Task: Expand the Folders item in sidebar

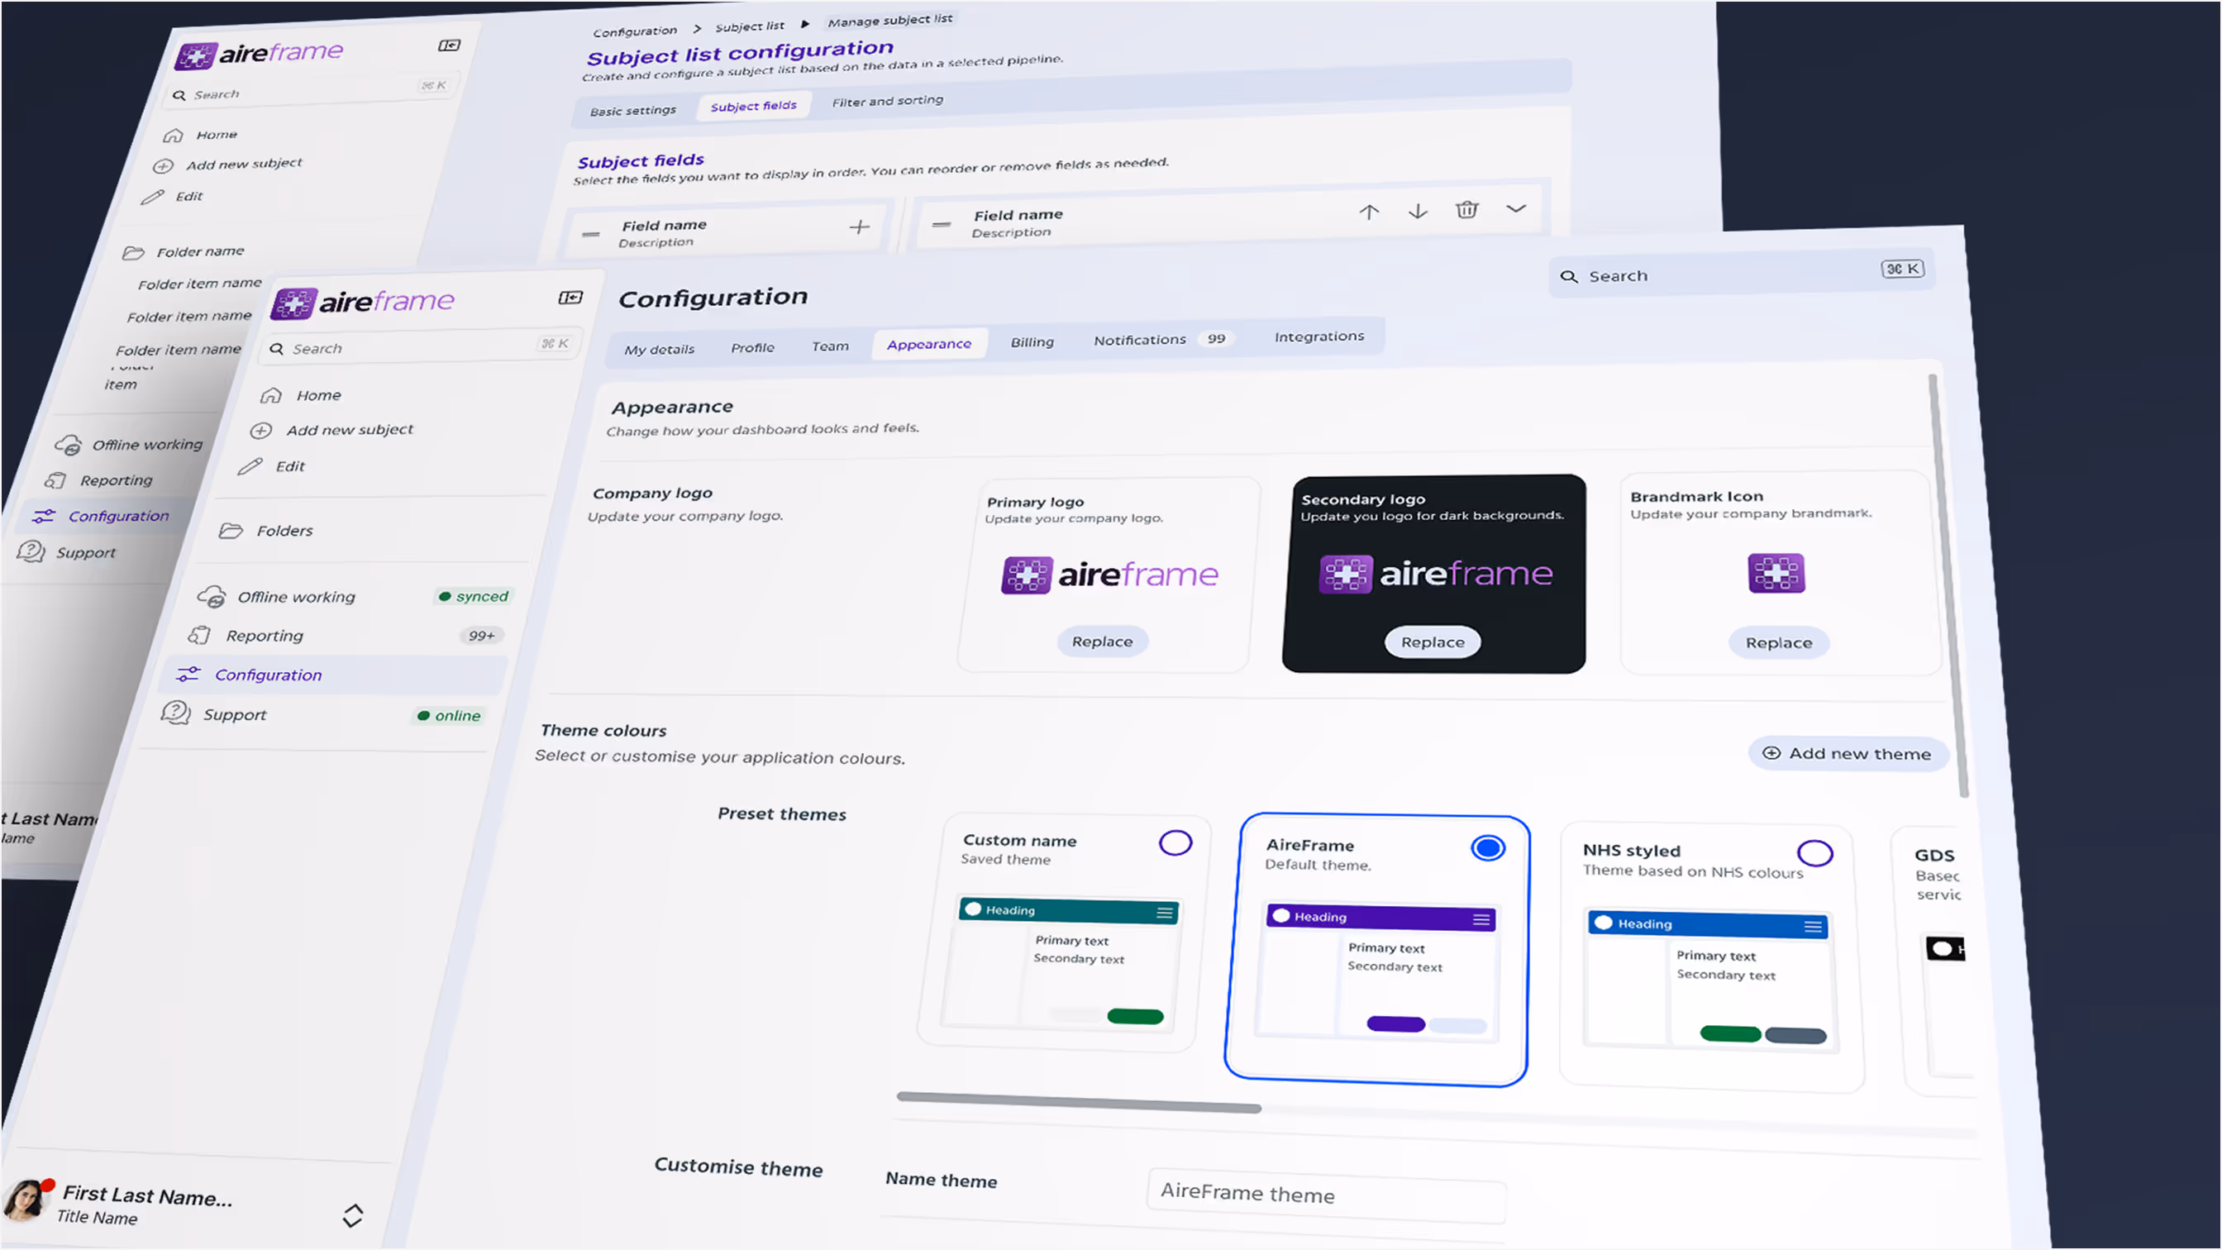Action: click(284, 531)
